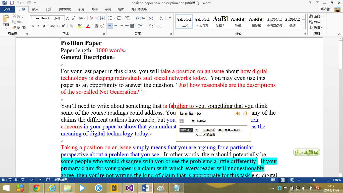The image size is (343, 193).
Task: Click the Format Painter (格式刷) button
Action: (x=19, y=28)
